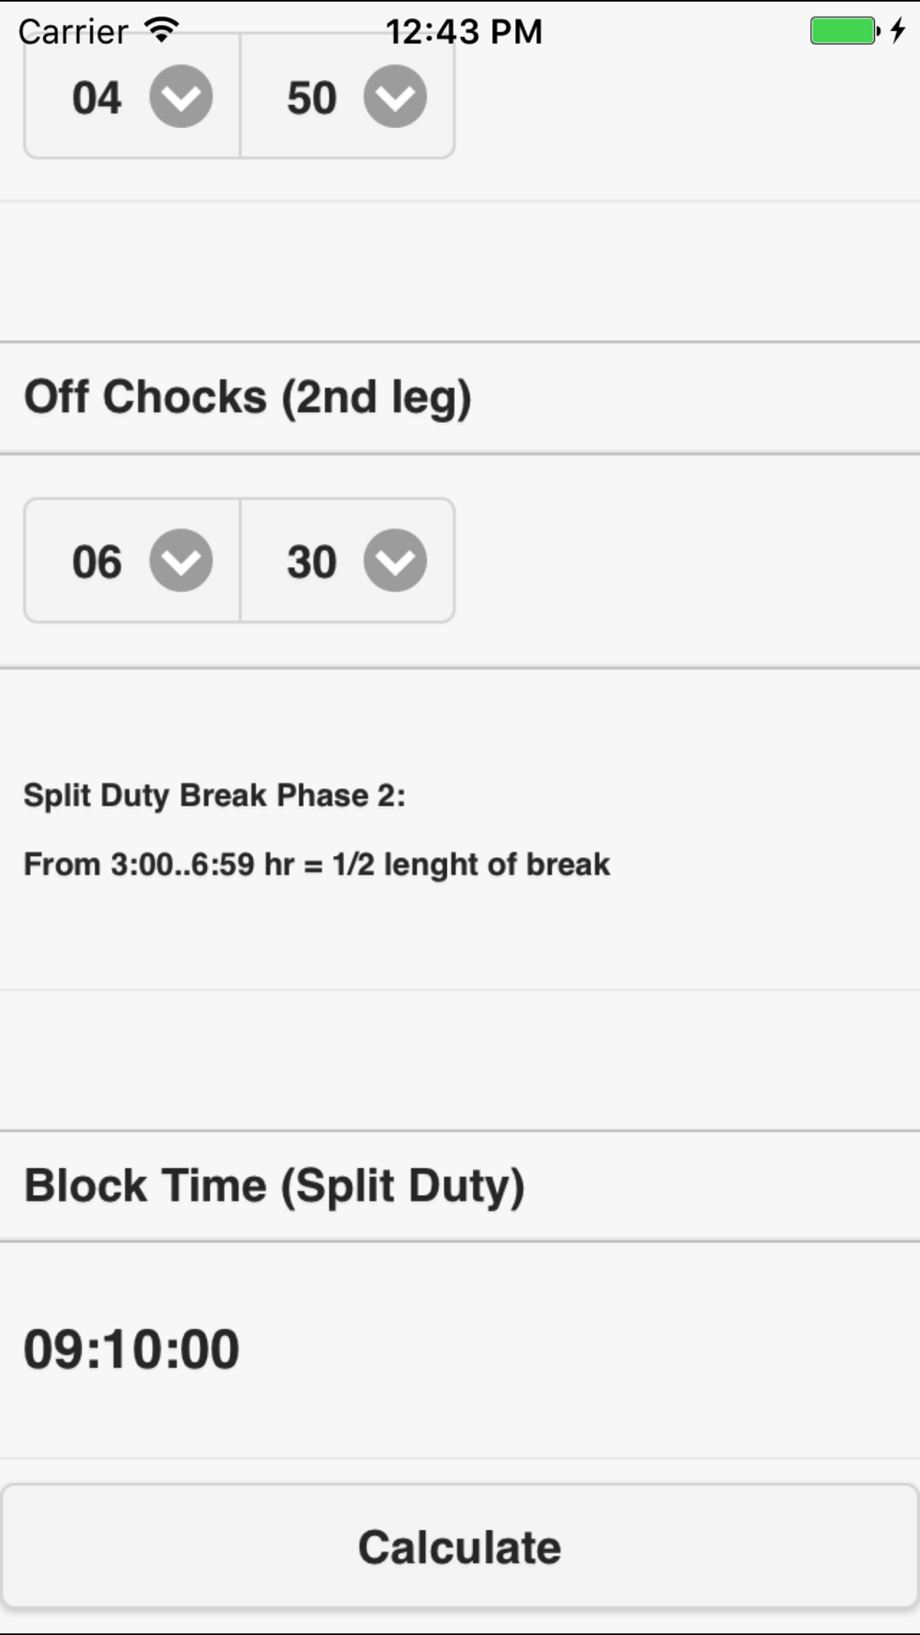Tap the Carrier label in status bar
The width and height of the screenshot is (920, 1635).
point(73,31)
